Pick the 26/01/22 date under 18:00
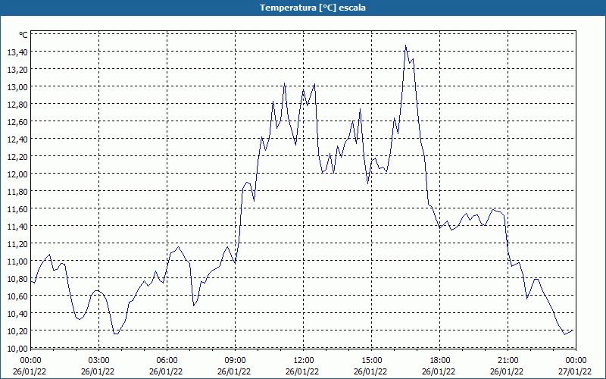Image resolution: width=606 pixels, height=379 pixels. coord(439,371)
